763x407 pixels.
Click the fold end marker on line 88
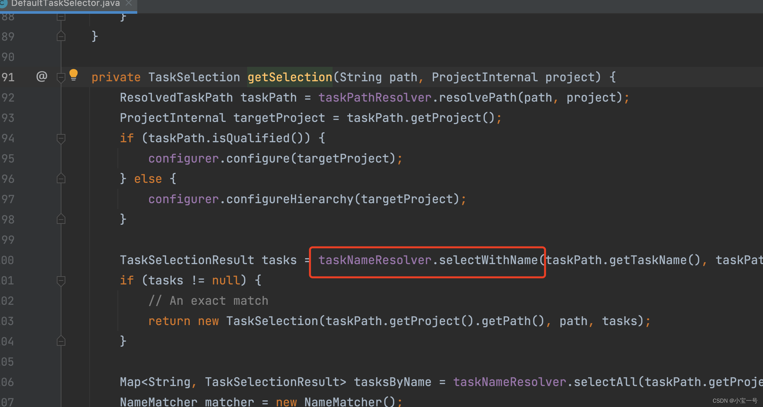pyautogui.click(x=61, y=17)
